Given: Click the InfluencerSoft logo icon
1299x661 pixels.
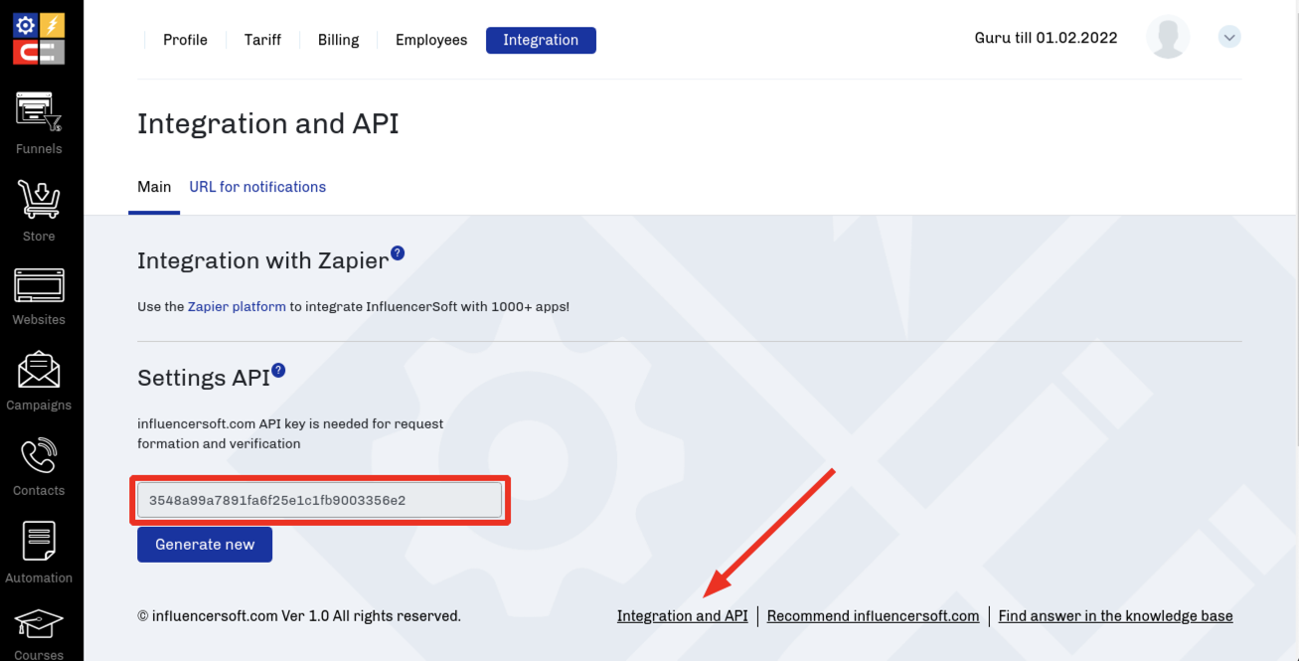Looking at the screenshot, I should [39, 38].
